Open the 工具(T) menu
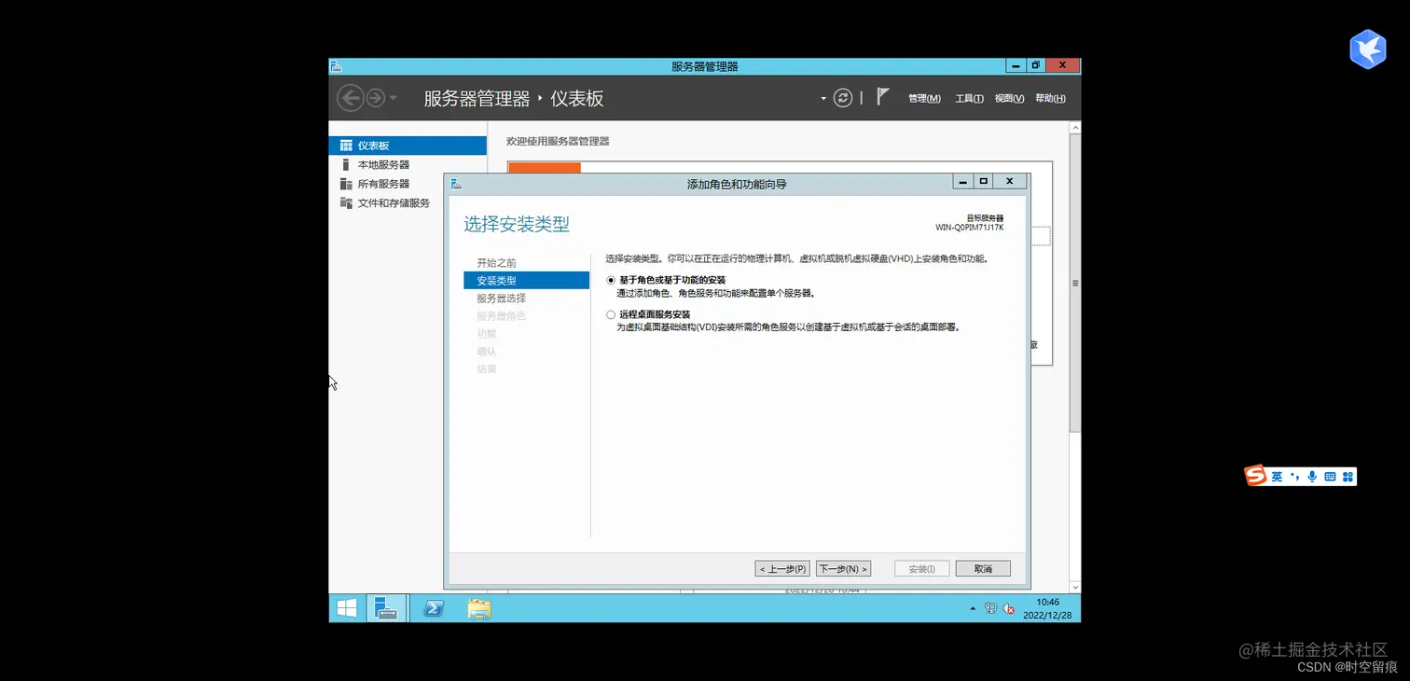The height and width of the screenshot is (681, 1410). point(968,98)
